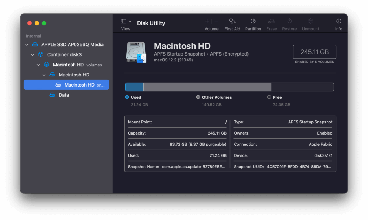Click the Unmount toolbar icon
The height and width of the screenshot is (220, 368).
(311, 21)
